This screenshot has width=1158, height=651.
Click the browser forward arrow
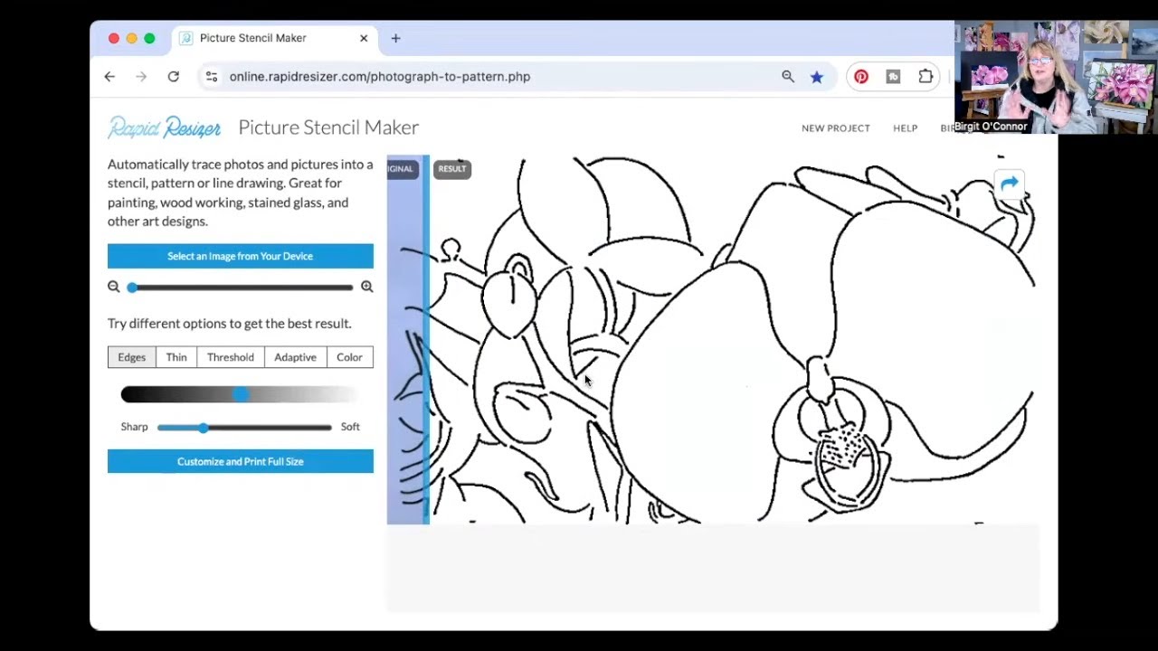coord(141,77)
